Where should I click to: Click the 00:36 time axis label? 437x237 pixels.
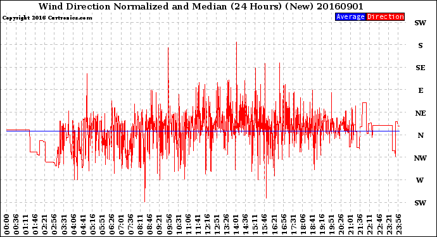[16, 224]
